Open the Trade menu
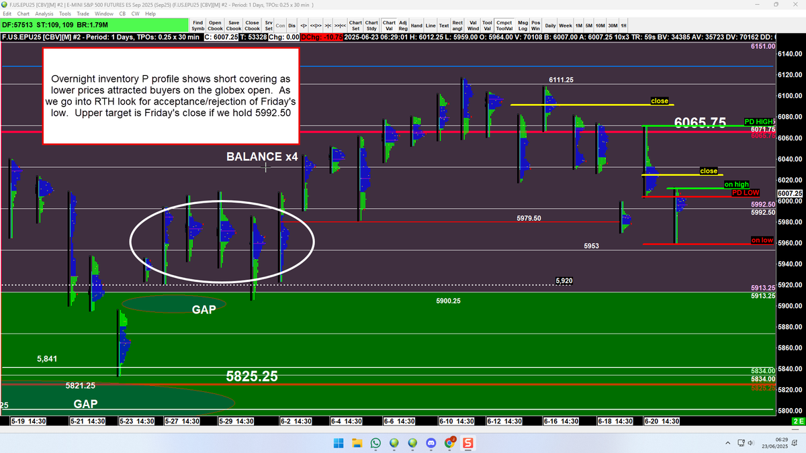This screenshot has height=453, width=806. coord(83,13)
